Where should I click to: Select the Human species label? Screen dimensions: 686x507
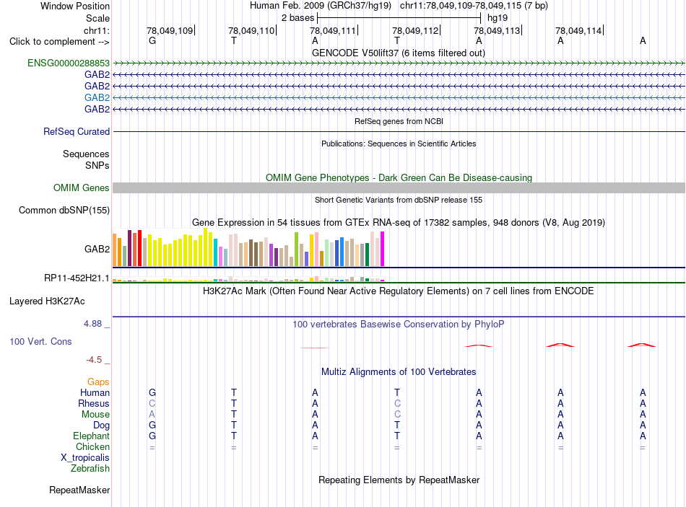(95, 392)
